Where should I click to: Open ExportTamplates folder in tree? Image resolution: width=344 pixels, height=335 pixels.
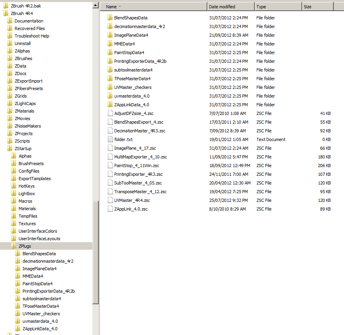tap(34, 179)
